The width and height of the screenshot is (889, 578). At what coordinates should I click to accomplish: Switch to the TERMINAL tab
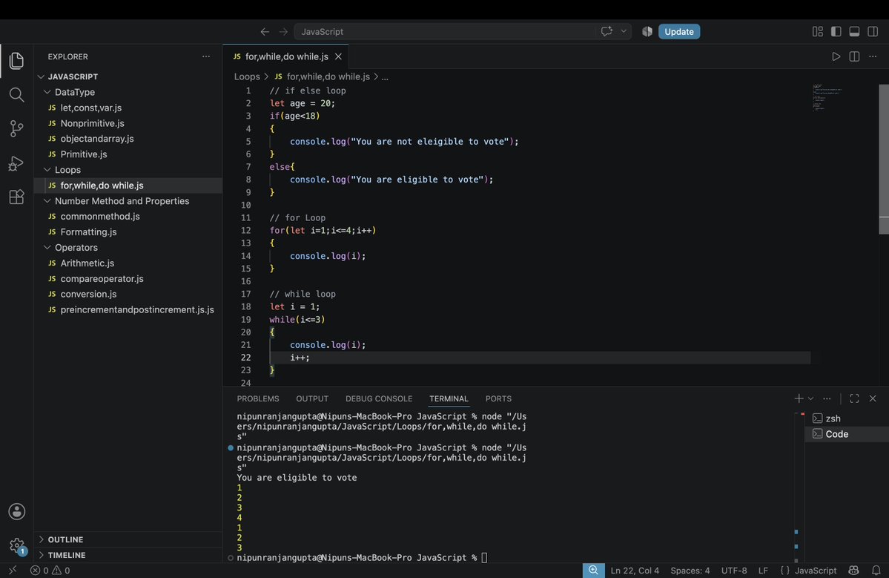click(x=449, y=398)
